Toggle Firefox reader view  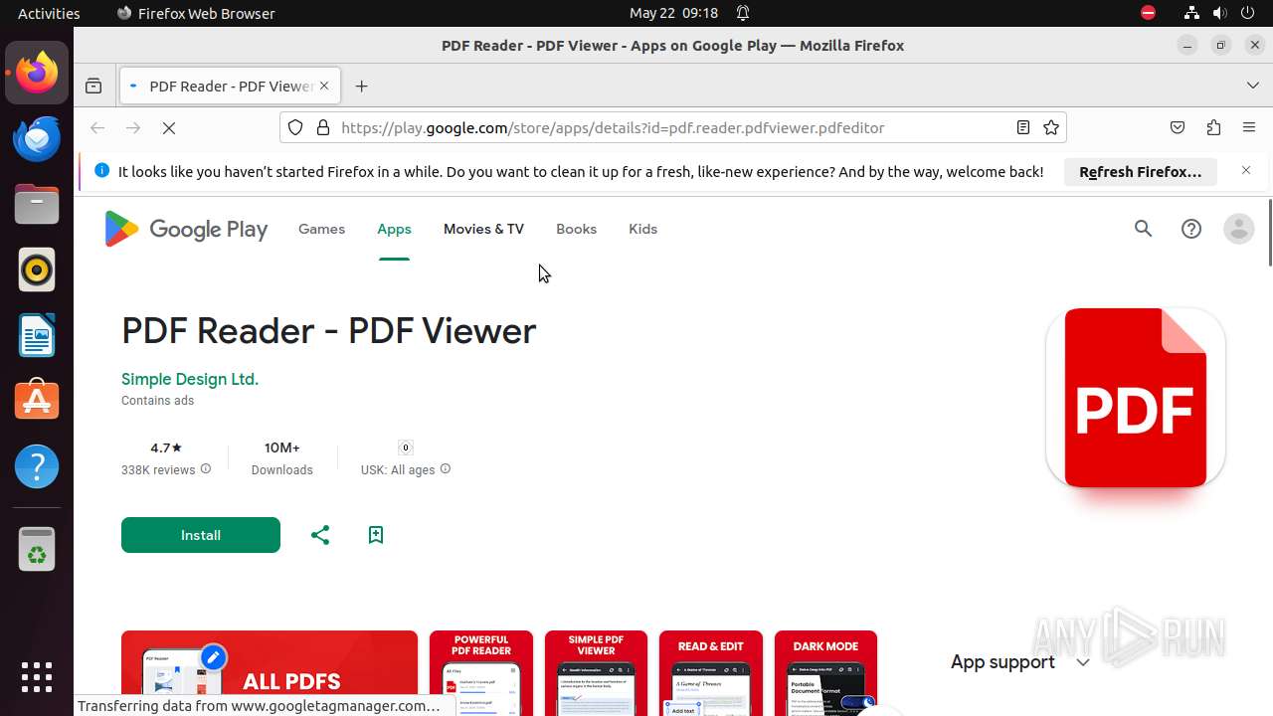pos(1023,127)
